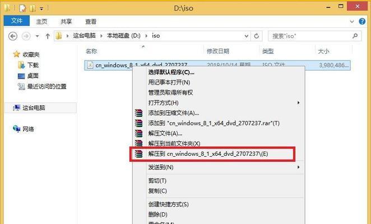Click the folder icon in address bar
Screen dimensions: 371x224
coord(59,36)
